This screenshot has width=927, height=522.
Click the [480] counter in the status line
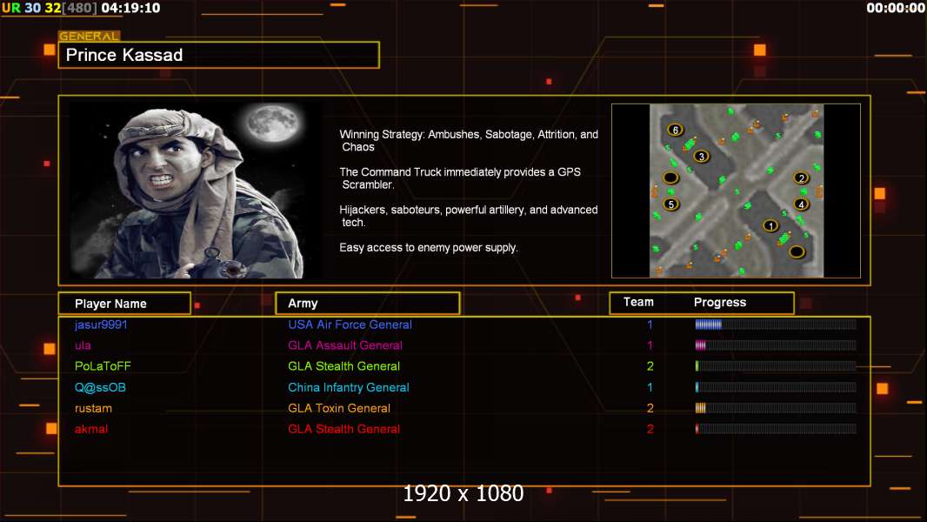[79, 9]
